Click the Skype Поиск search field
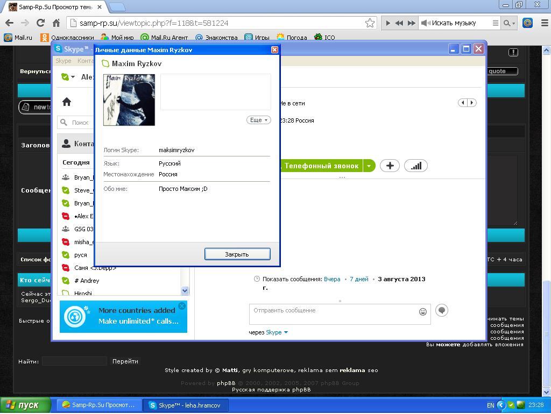This screenshot has height=414, width=551. pos(75,123)
